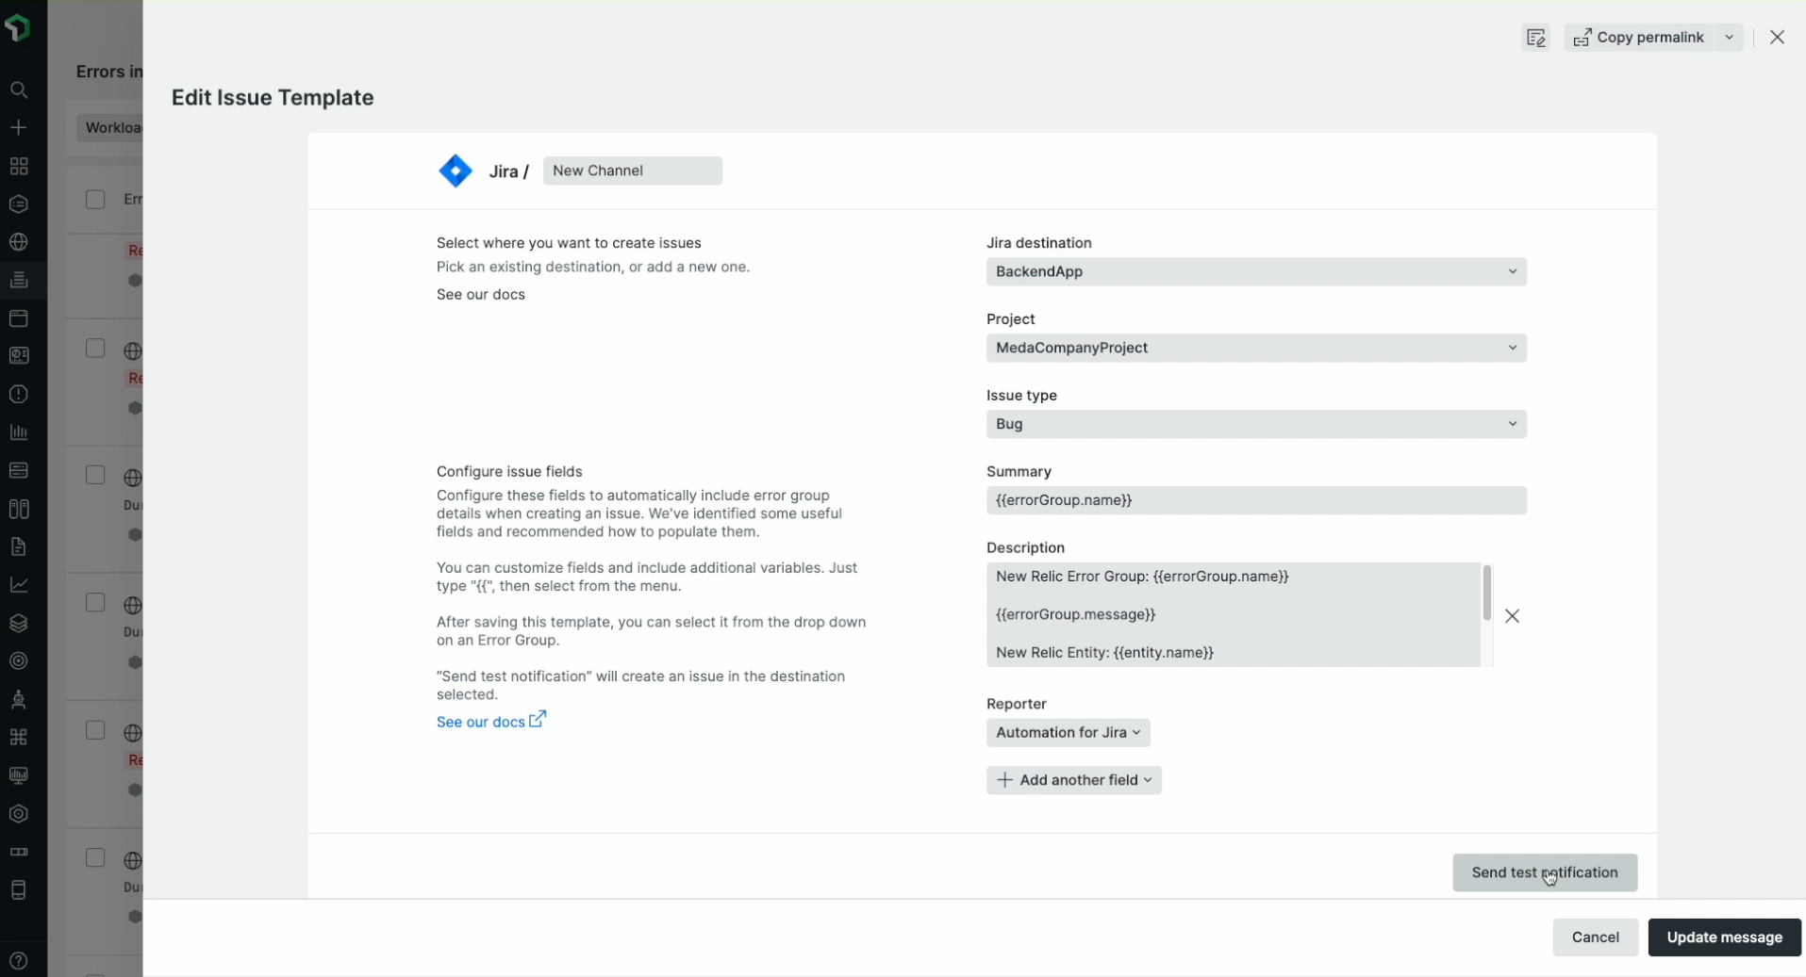This screenshot has width=1806, height=977.
Task: Open the Jira destination dropdown showing BackendApp
Action: pyautogui.click(x=1255, y=272)
